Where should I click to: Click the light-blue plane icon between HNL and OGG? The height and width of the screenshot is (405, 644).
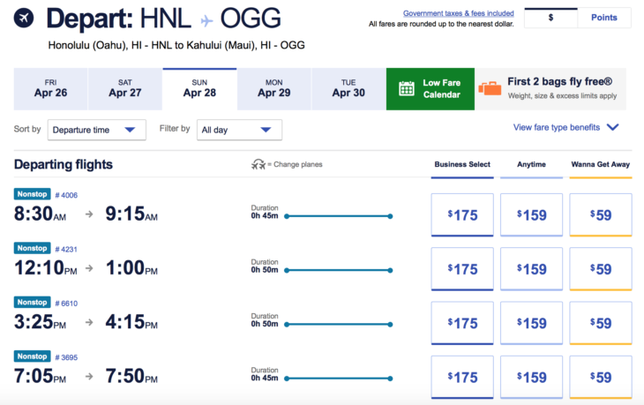click(206, 20)
